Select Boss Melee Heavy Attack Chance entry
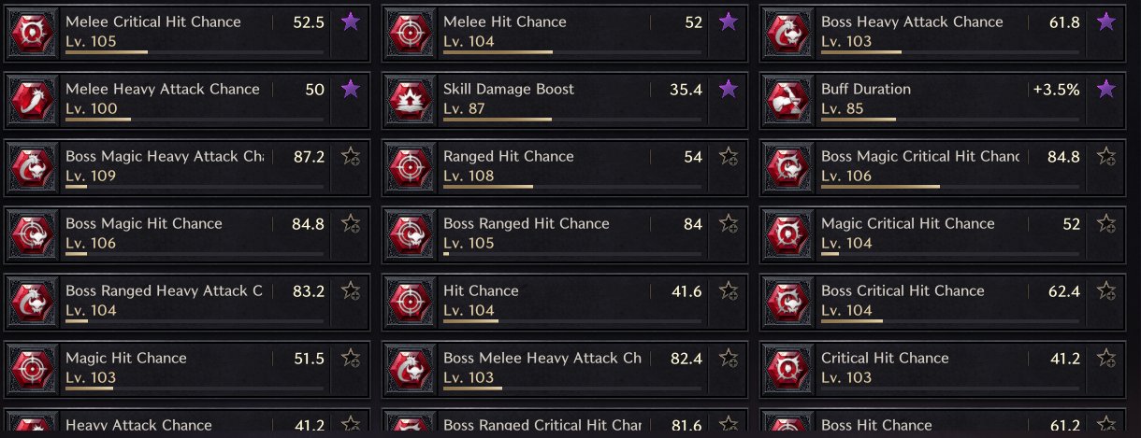Screen dimensions: 1141x438 pyautogui.click(x=542, y=359)
